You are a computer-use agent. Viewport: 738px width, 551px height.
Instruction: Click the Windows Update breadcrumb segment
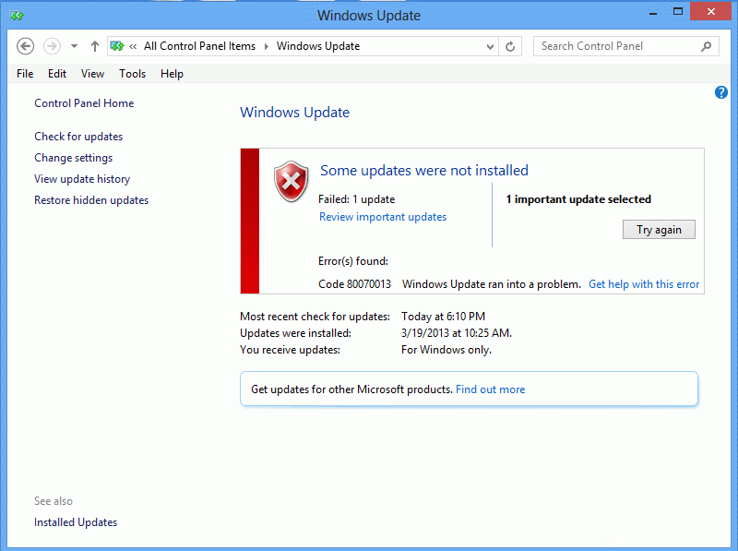[x=318, y=46]
